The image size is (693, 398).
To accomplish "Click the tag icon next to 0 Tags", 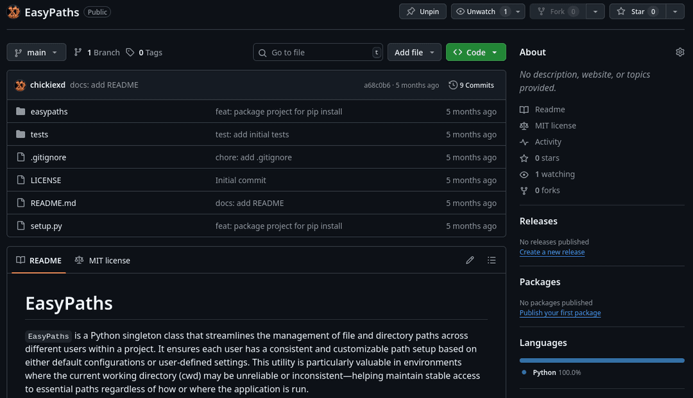I will pyautogui.click(x=130, y=52).
